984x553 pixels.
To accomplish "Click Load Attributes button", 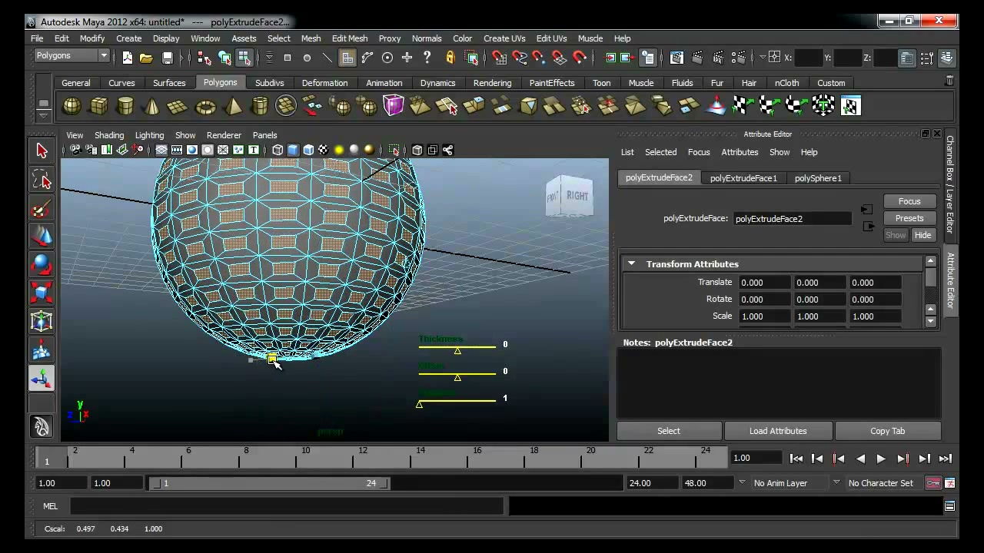I will [x=778, y=431].
